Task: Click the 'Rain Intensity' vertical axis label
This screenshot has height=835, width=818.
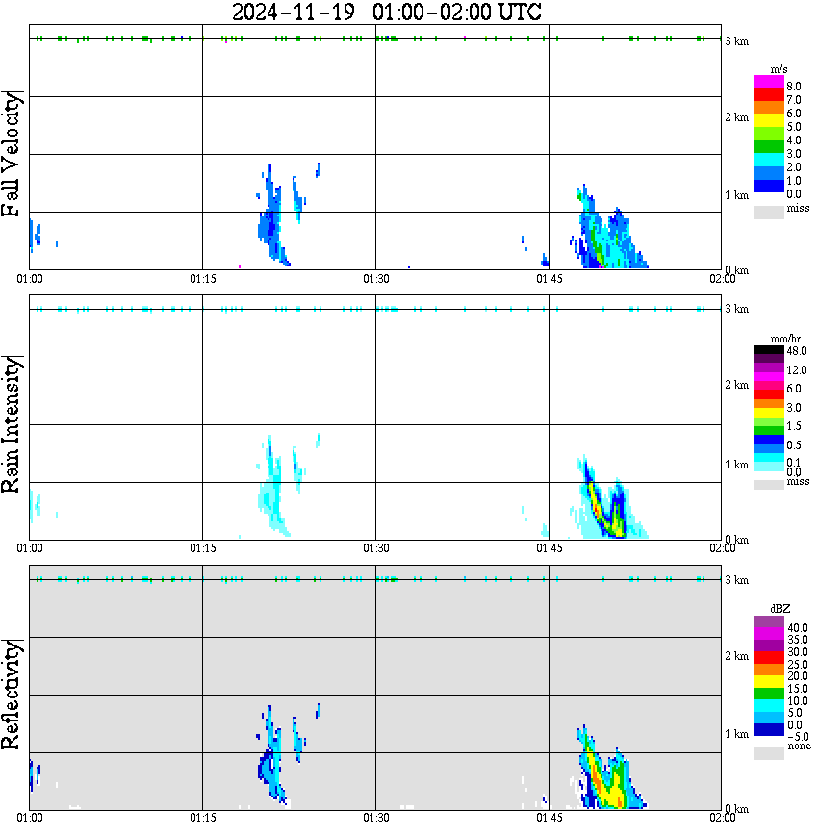Action: click(x=11, y=424)
